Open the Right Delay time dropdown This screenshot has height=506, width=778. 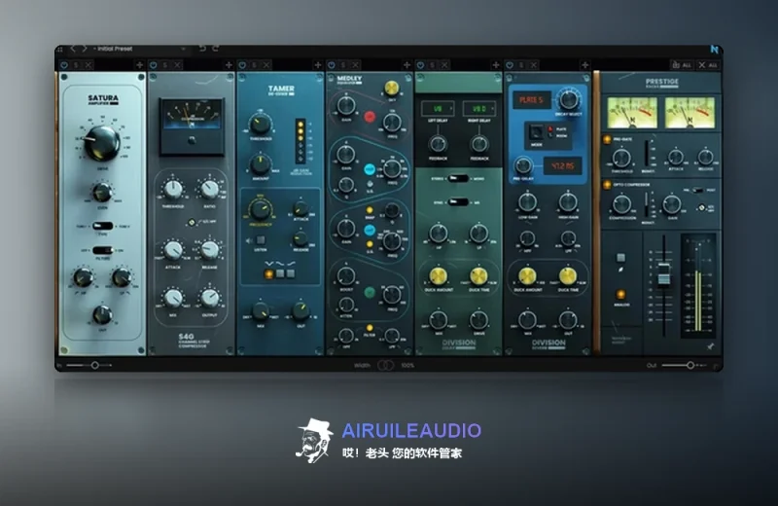click(479, 108)
